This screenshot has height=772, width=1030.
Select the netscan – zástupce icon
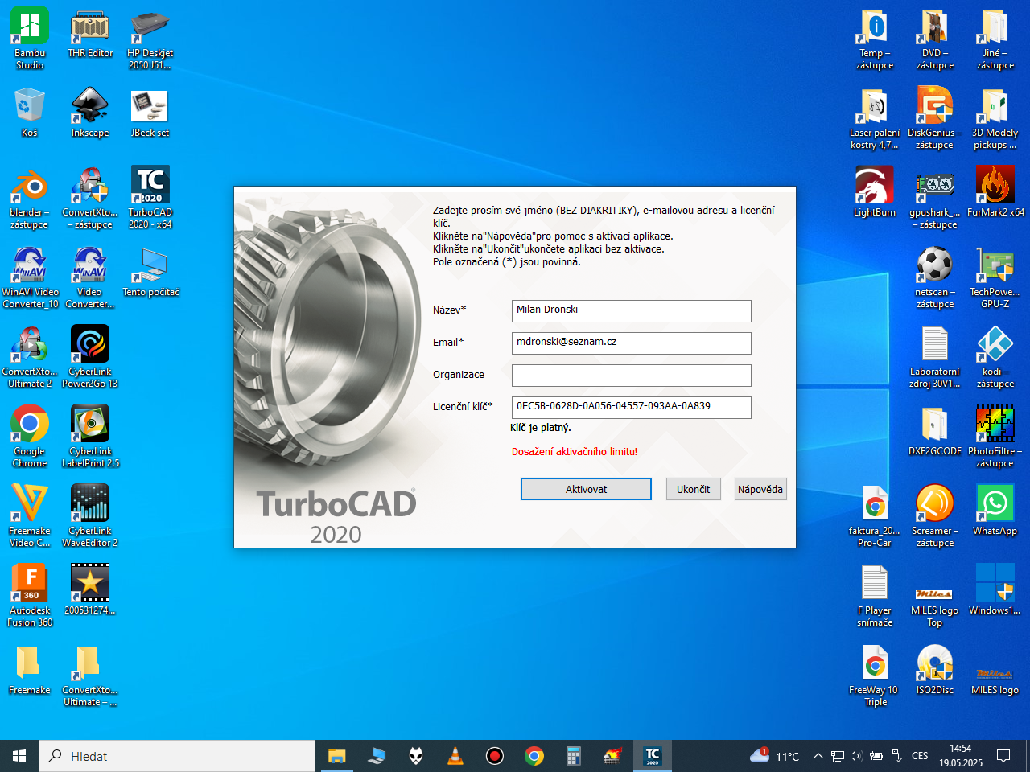(935, 277)
